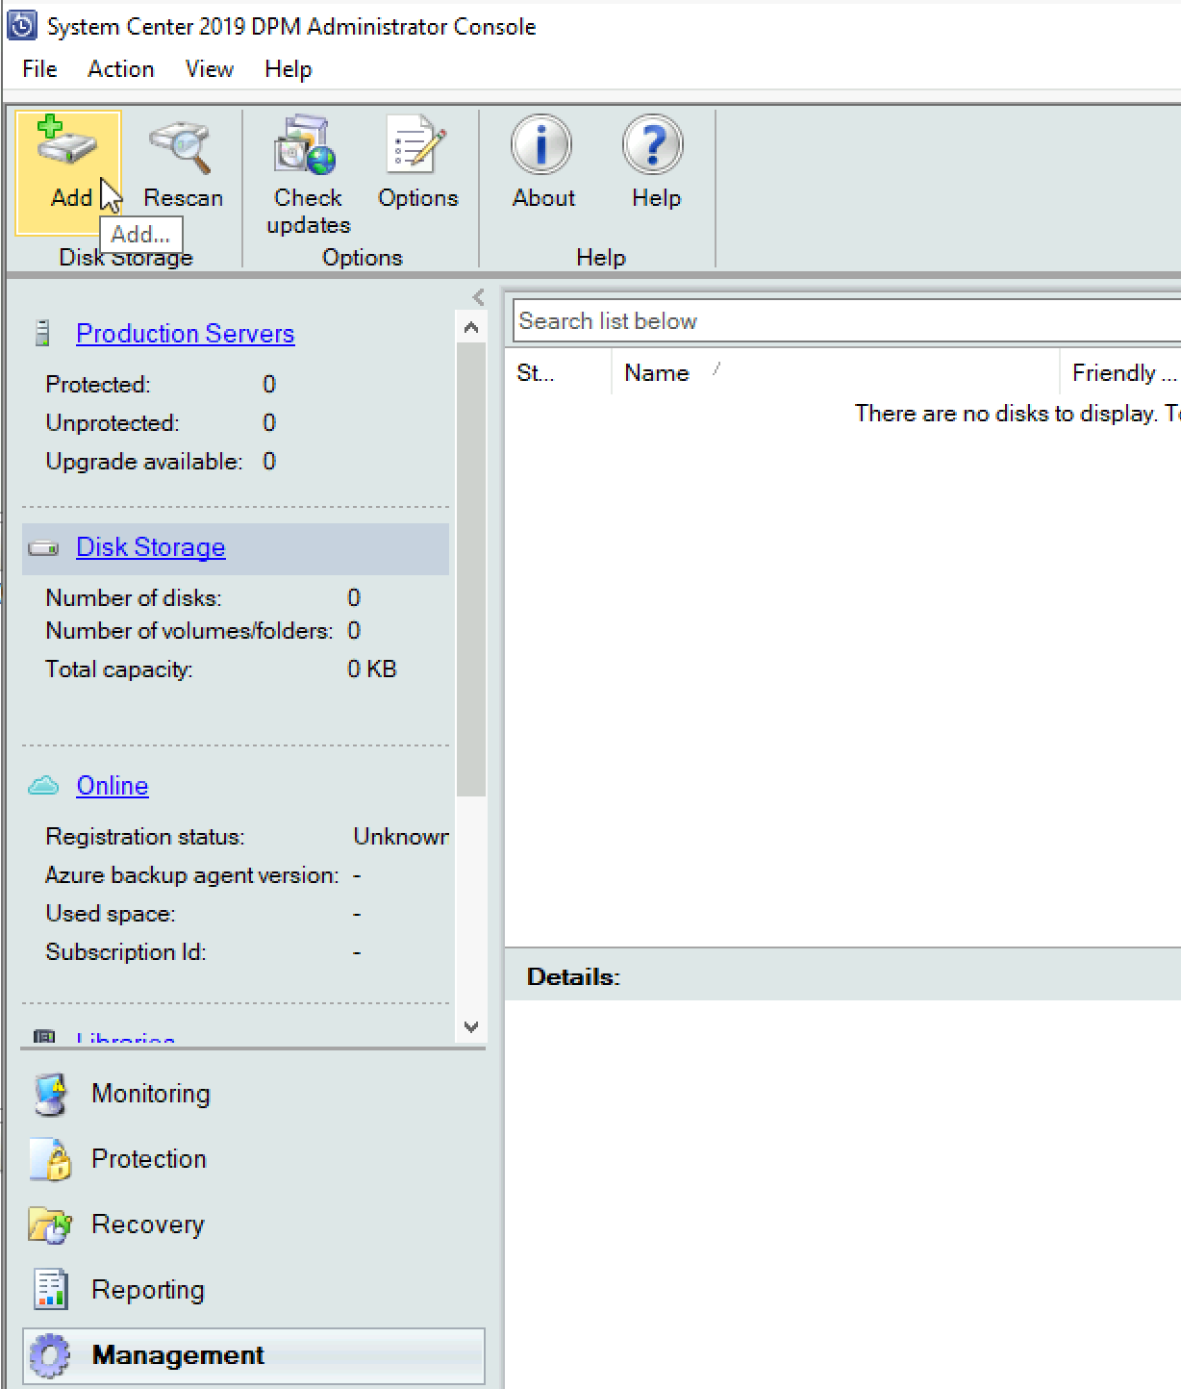
Task: Open the File menu
Action: point(39,69)
